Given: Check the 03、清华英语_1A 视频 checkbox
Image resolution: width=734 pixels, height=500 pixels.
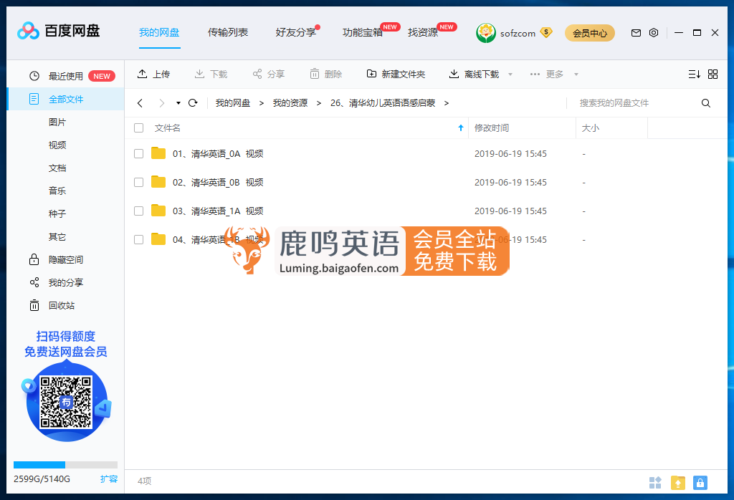Looking at the screenshot, I should click(138, 211).
